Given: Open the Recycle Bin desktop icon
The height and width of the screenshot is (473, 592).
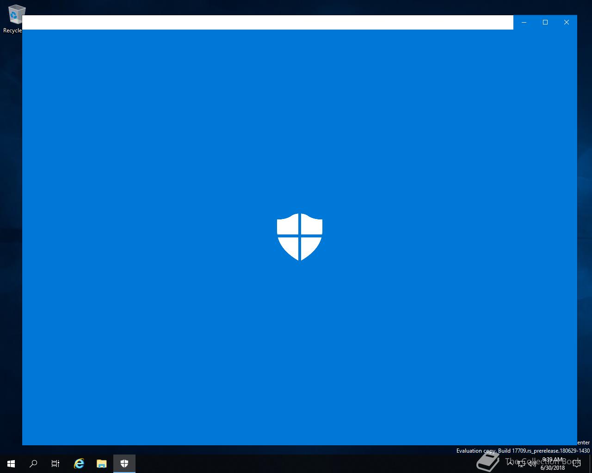Looking at the screenshot, I should pos(14,19).
